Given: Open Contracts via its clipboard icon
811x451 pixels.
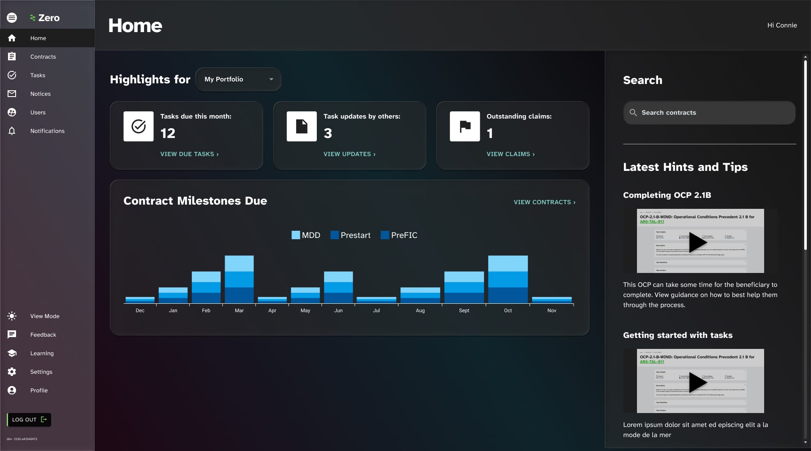Looking at the screenshot, I should (x=12, y=57).
